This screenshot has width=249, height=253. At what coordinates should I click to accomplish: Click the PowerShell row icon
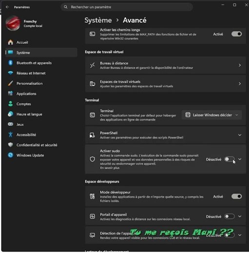(x=93, y=135)
